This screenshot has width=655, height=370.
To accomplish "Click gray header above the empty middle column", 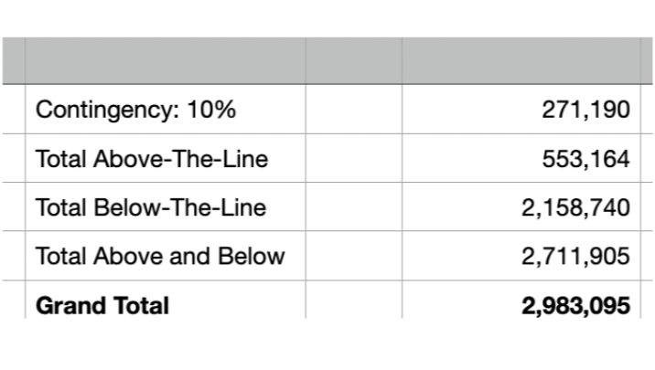I will click(x=353, y=60).
